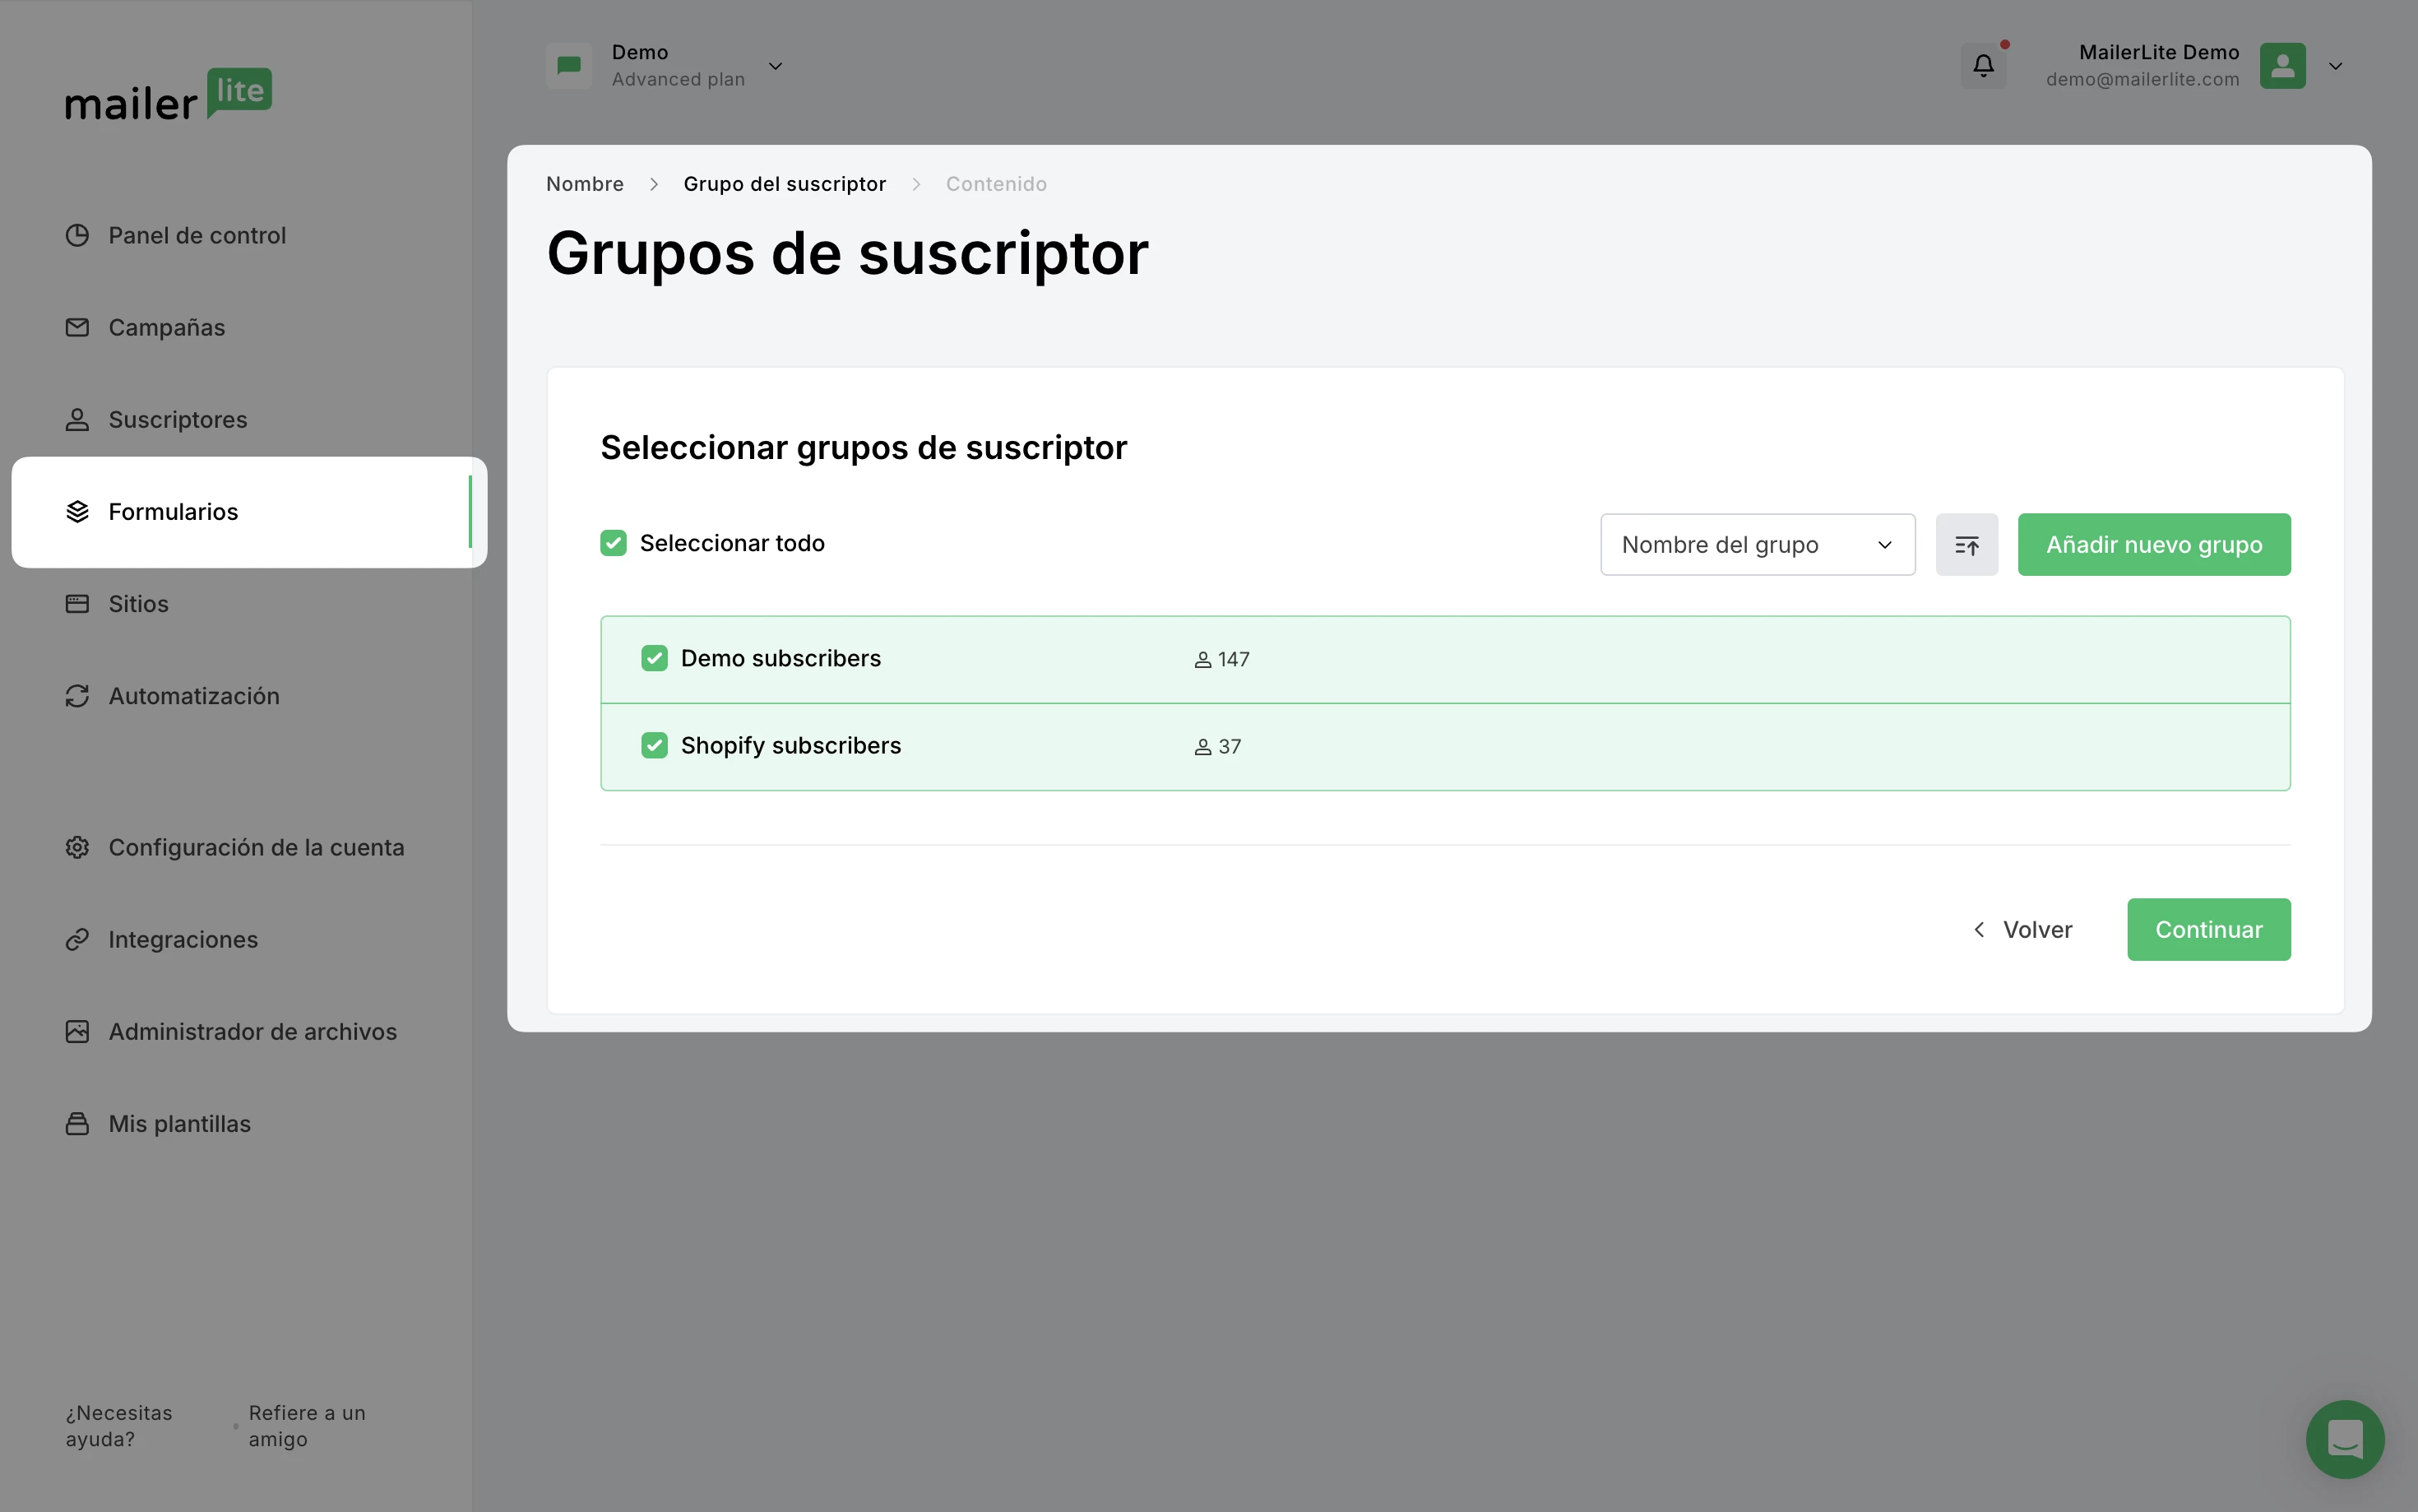Click the green user avatar icon
This screenshot has width=2418, height=1512.
[x=2282, y=66]
